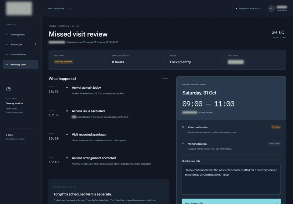
Task: Focus the Client review note text area
Action: 231,180
